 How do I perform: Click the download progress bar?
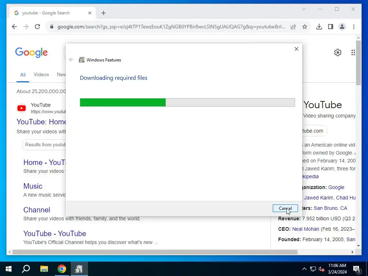(187, 102)
